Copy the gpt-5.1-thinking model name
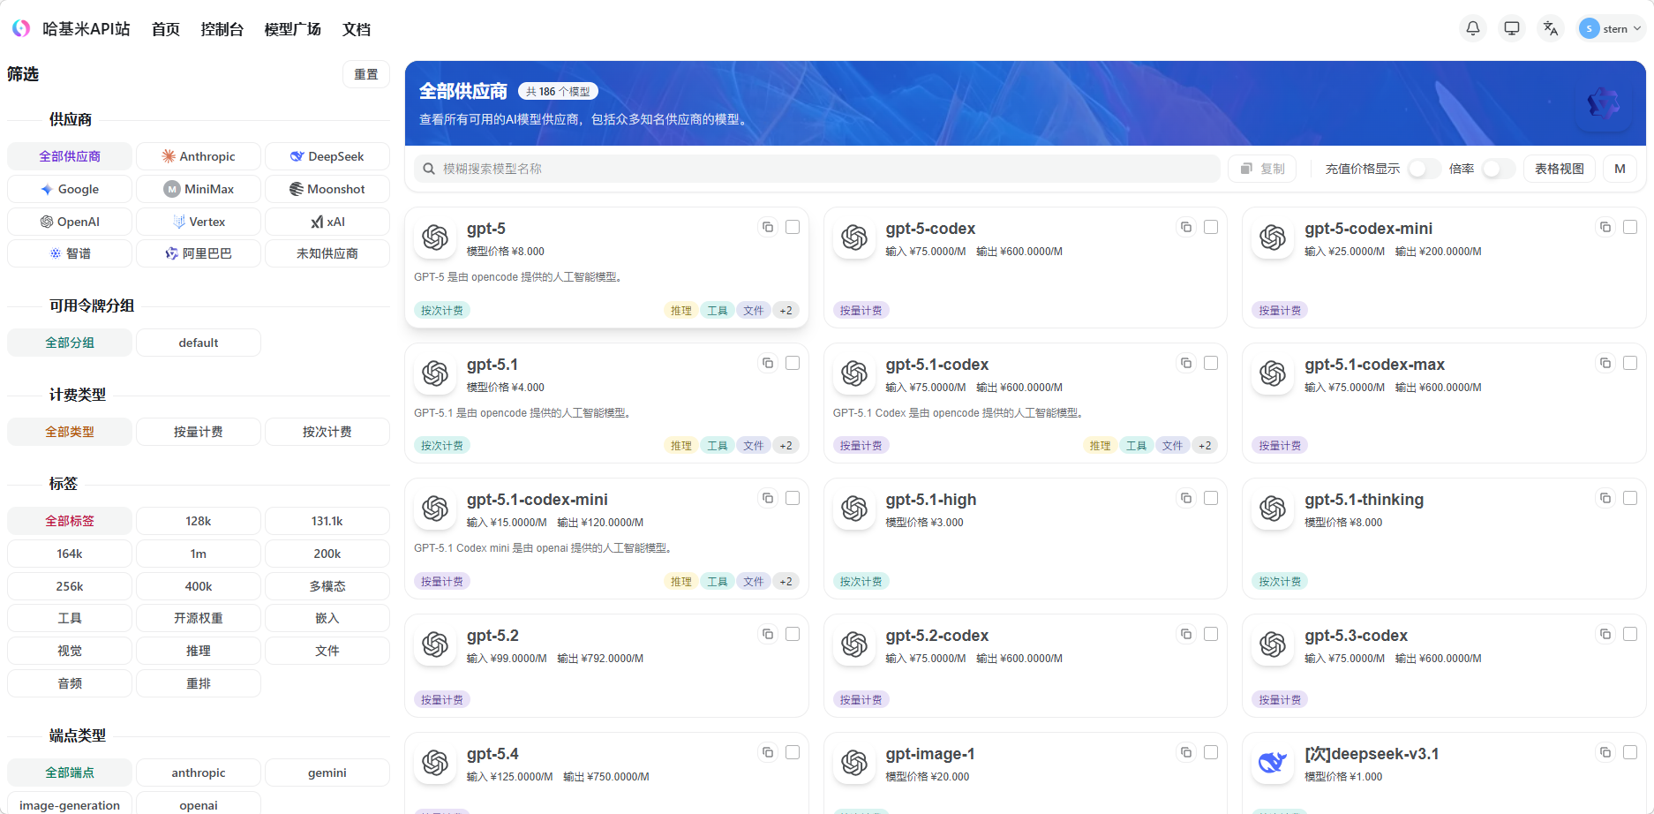The width and height of the screenshot is (1654, 814). [1605, 498]
